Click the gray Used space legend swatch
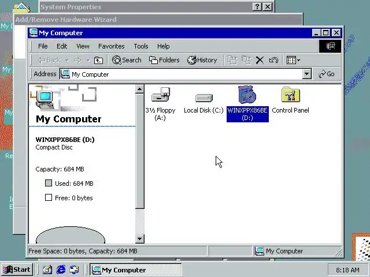This screenshot has height=277, width=370. pyautogui.click(x=49, y=183)
